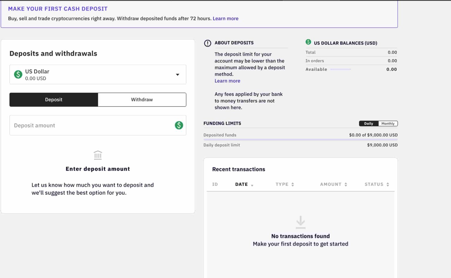Click the download arrow icon in transactions

(300, 222)
